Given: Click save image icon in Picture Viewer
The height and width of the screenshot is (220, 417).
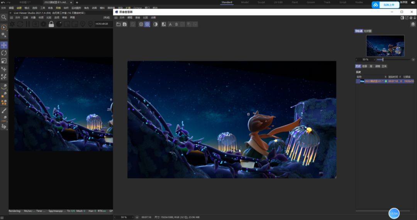Looking at the screenshot, I should 124,24.
